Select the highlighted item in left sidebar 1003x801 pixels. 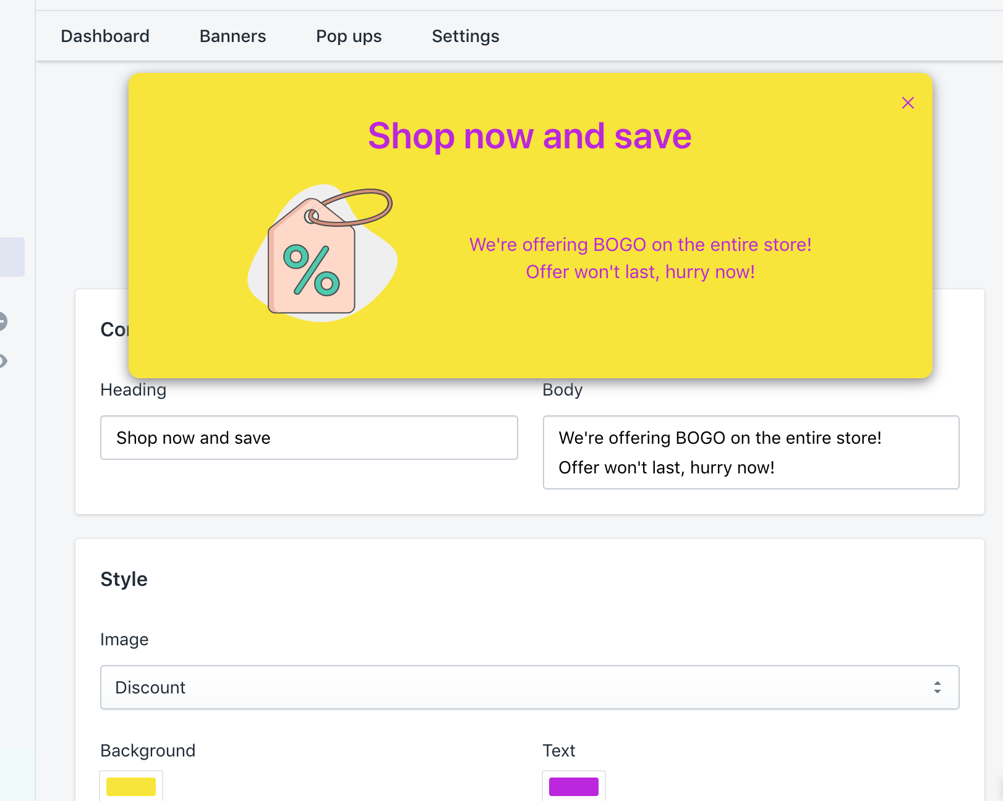point(12,257)
